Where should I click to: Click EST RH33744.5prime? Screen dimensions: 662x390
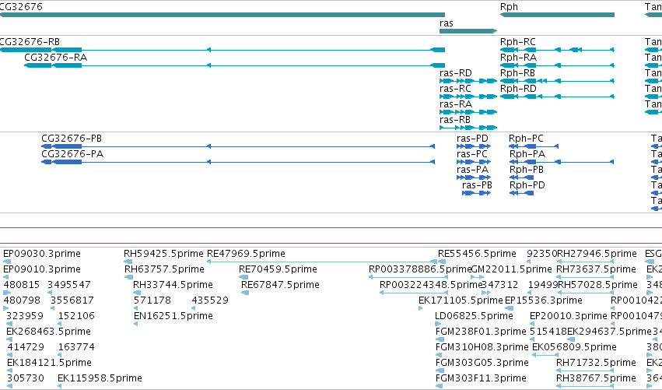tap(173, 285)
